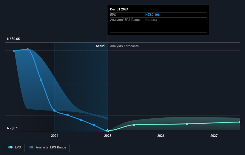Viewport: 245px width, 155px height.
Task: Click the peak EPS data point in mid-2023
Action: [x=28, y=49]
